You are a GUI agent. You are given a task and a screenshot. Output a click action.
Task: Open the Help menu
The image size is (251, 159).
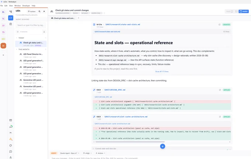tap(34, 6)
